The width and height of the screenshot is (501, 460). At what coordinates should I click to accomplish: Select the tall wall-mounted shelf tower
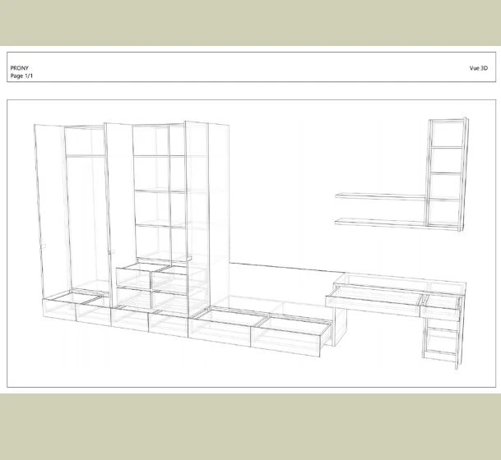click(x=445, y=172)
